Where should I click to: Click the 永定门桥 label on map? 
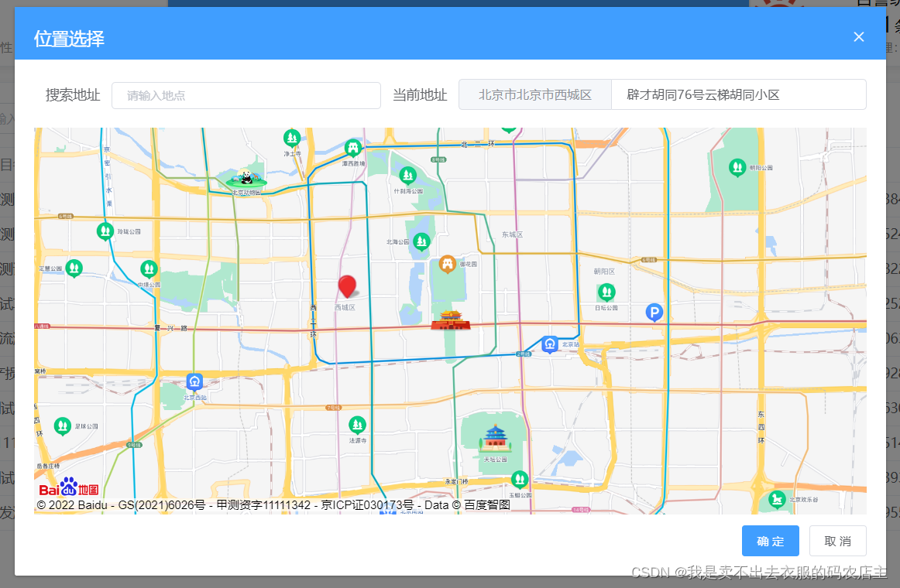pos(457,482)
